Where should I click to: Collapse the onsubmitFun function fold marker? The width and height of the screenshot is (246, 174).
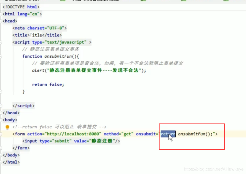1,56
